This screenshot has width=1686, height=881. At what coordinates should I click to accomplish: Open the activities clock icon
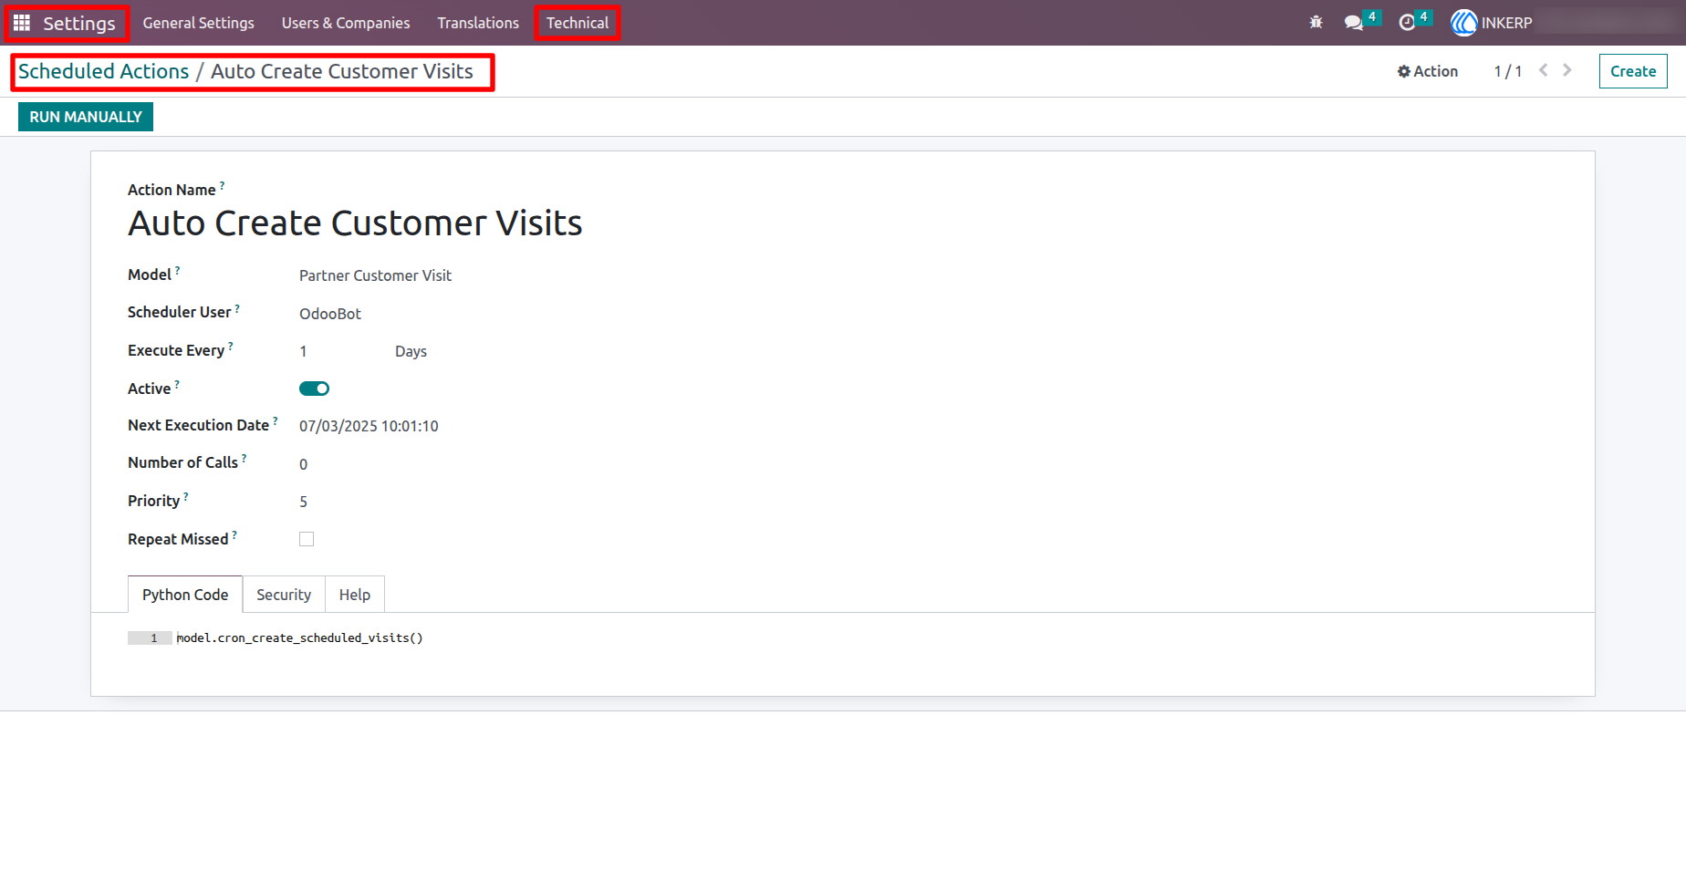(1407, 23)
